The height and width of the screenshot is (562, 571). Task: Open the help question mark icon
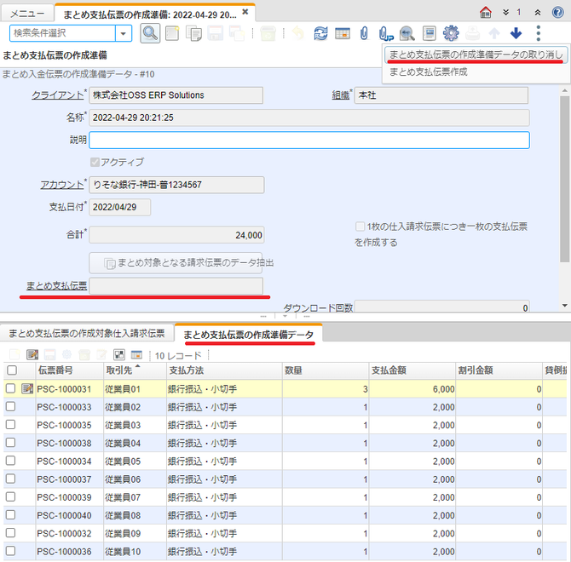pos(558,13)
